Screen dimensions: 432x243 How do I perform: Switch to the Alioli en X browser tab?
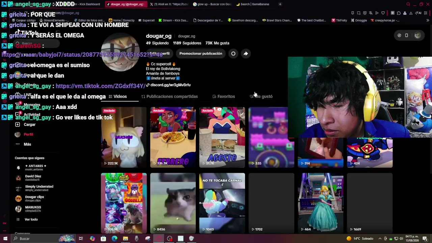click(169, 4)
